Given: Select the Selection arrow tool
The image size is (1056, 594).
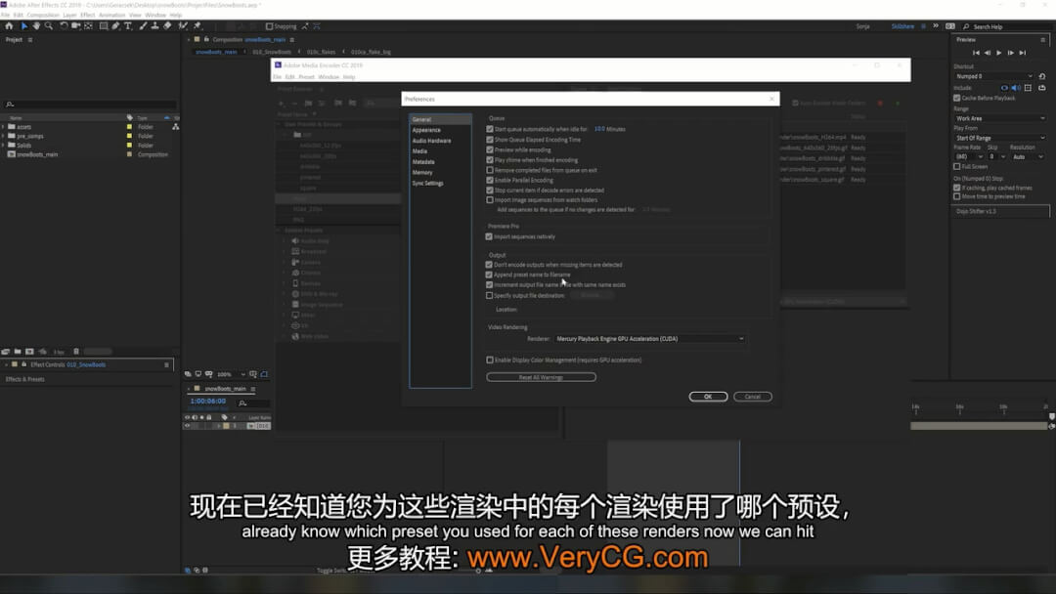Looking at the screenshot, I should pos(24,26).
